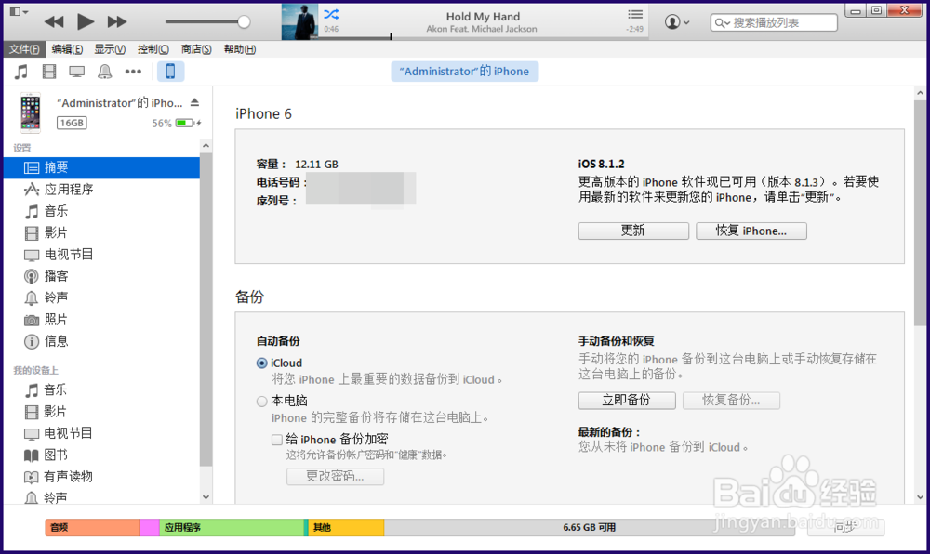Image resolution: width=930 pixels, height=554 pixels.
Task: Open the window sidebar menu dropdown
Action: [x=19, y=11]
